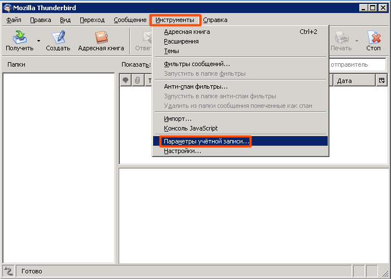The height and width of the screenshot is (279, 391).
Task: Select Параметры учётной записи… menu entry
Action: pyautogui.click(x=240, y=141)
